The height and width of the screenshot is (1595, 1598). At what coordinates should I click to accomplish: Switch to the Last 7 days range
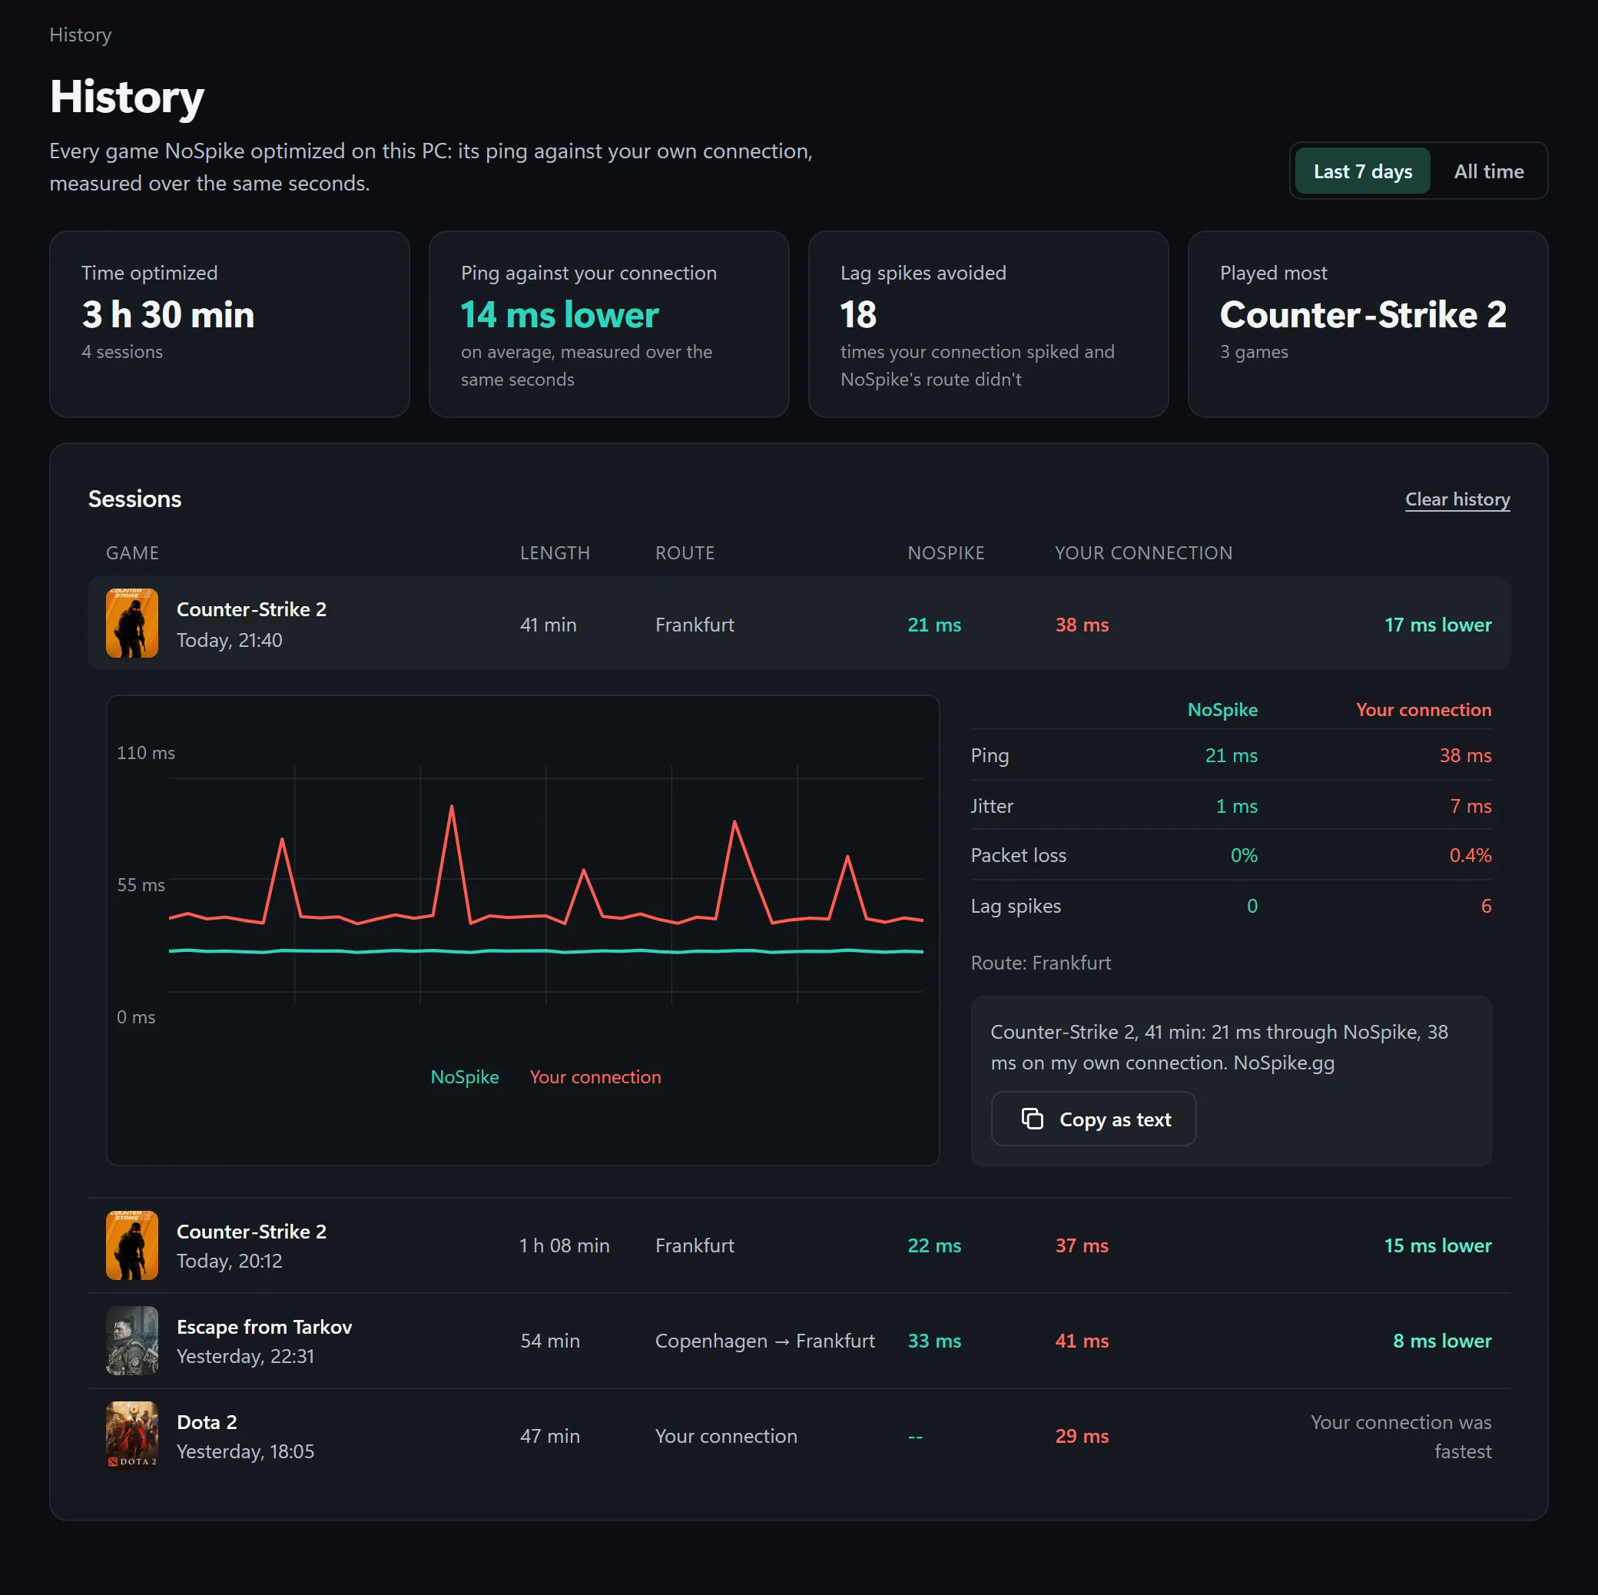pyautogui.click(x=1362, y=171)
